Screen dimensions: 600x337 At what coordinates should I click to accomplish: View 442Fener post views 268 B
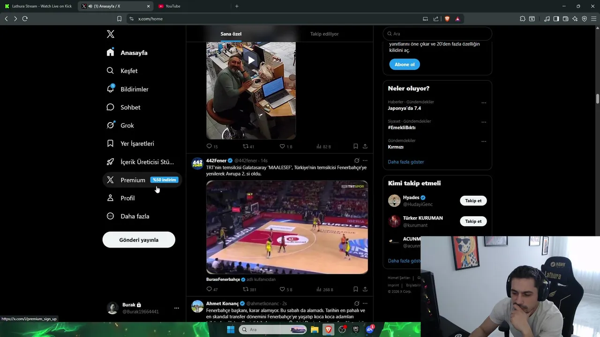pos(324,289)
